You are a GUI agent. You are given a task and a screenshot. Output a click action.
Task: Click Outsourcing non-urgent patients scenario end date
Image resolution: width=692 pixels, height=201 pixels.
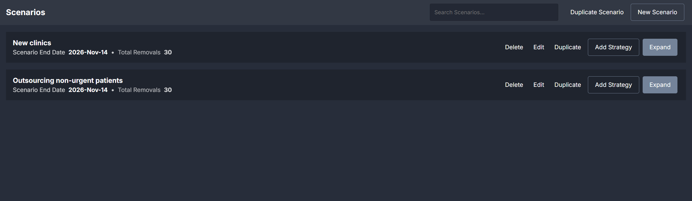point(88,90)
